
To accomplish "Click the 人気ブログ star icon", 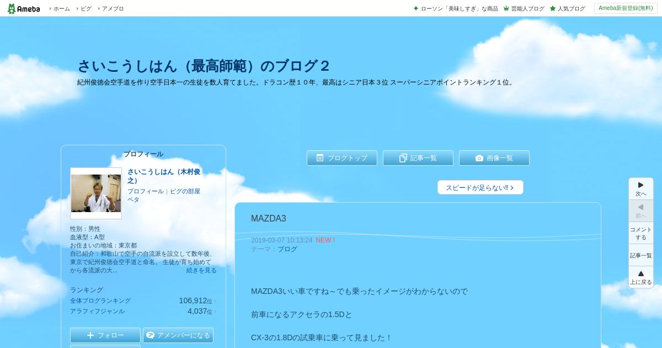I will (552, 8).
